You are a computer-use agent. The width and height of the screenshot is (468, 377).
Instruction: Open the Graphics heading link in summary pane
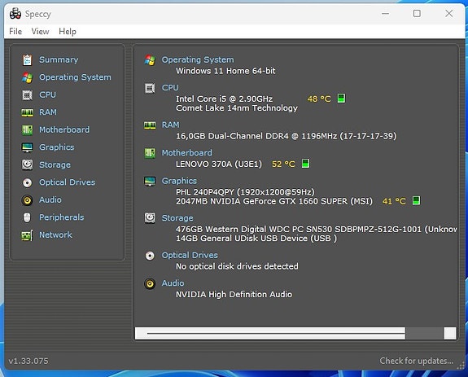point(179,181)
